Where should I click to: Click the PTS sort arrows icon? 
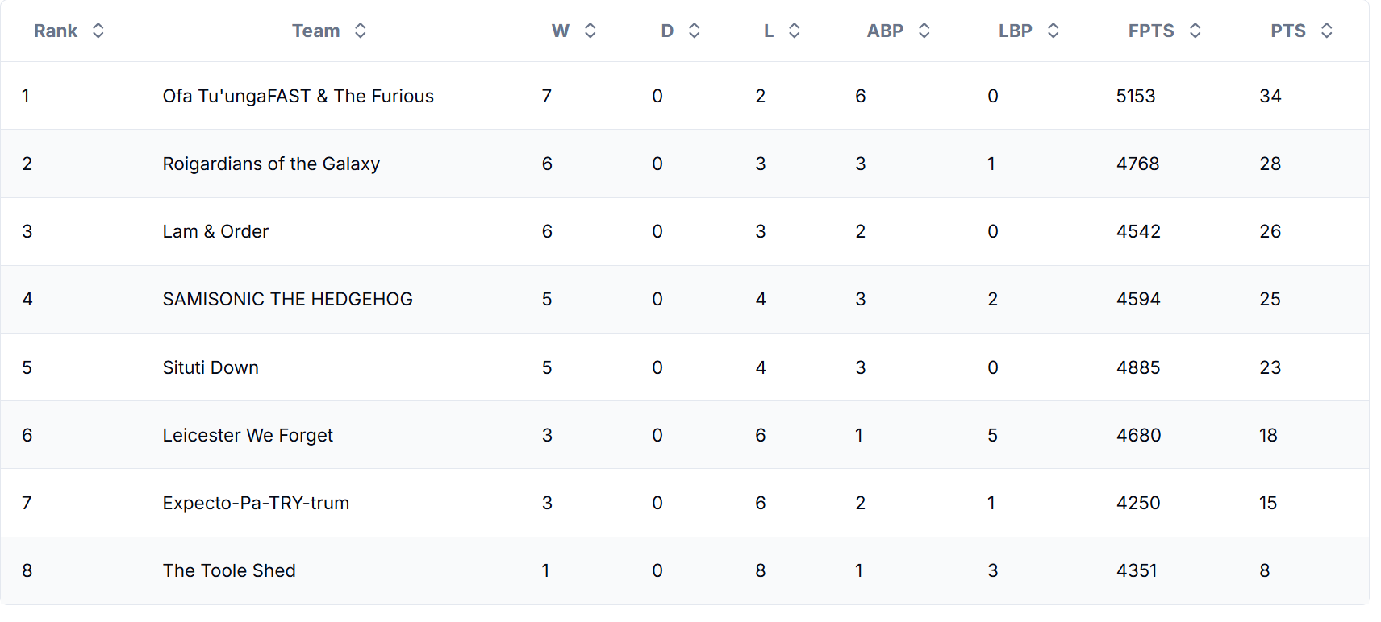tap(1327, 31)
